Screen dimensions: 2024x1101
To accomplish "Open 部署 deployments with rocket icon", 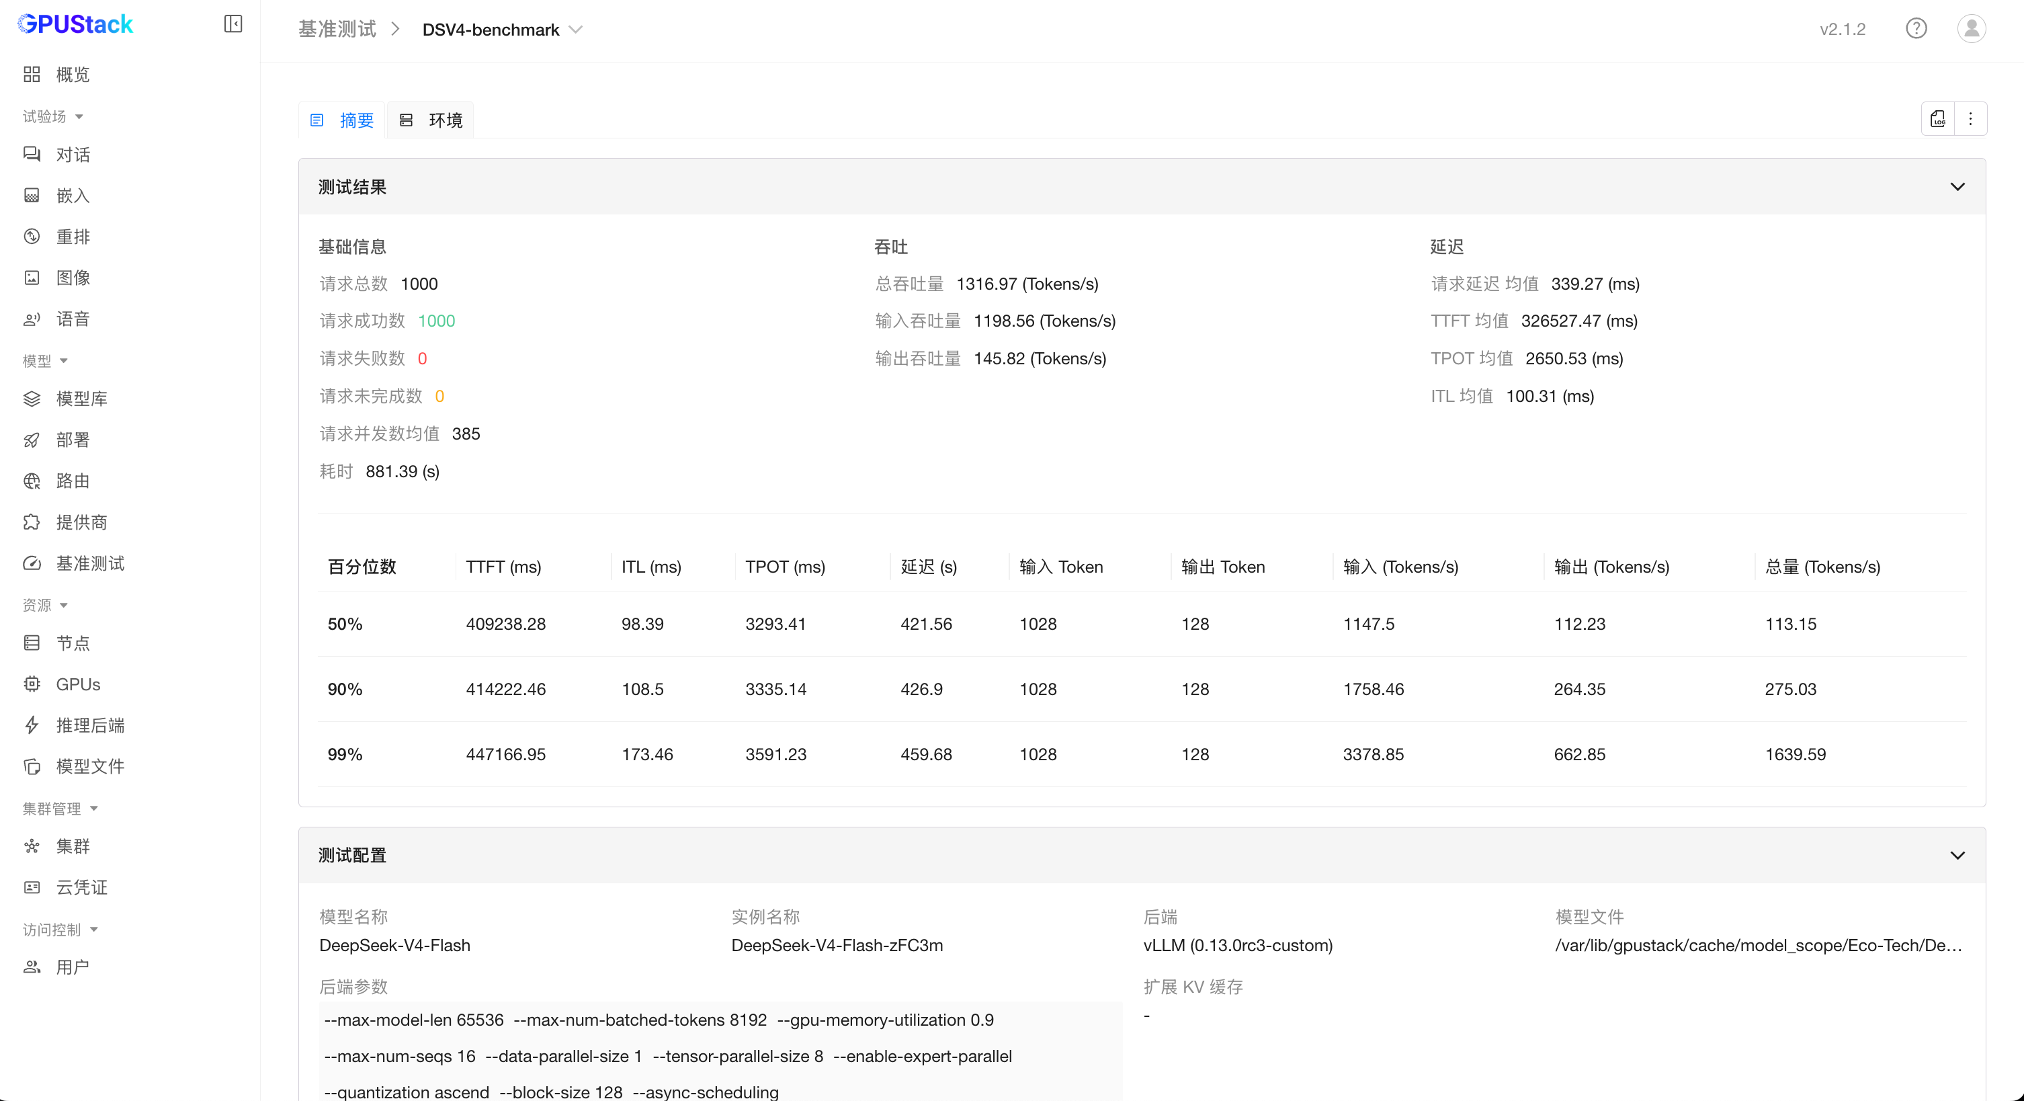I will tap(73, 440).
